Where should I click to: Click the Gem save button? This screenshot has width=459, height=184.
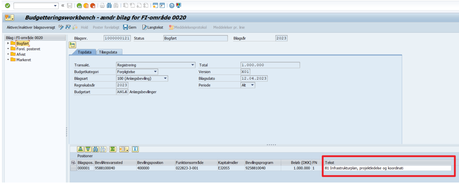tap(129, 27)
